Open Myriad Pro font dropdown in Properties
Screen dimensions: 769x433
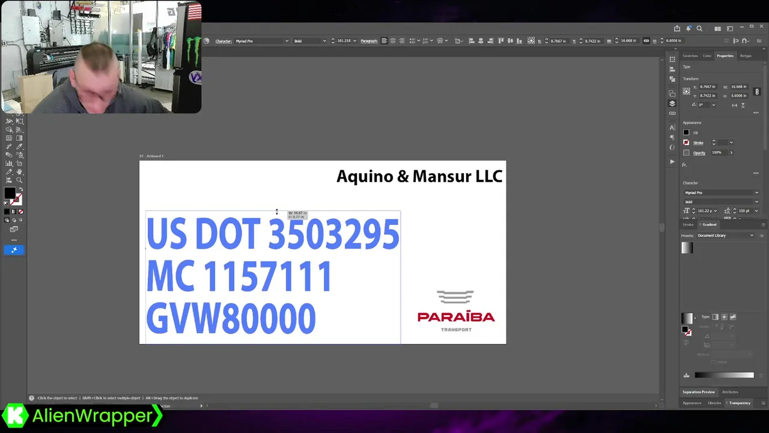[757, 192]
